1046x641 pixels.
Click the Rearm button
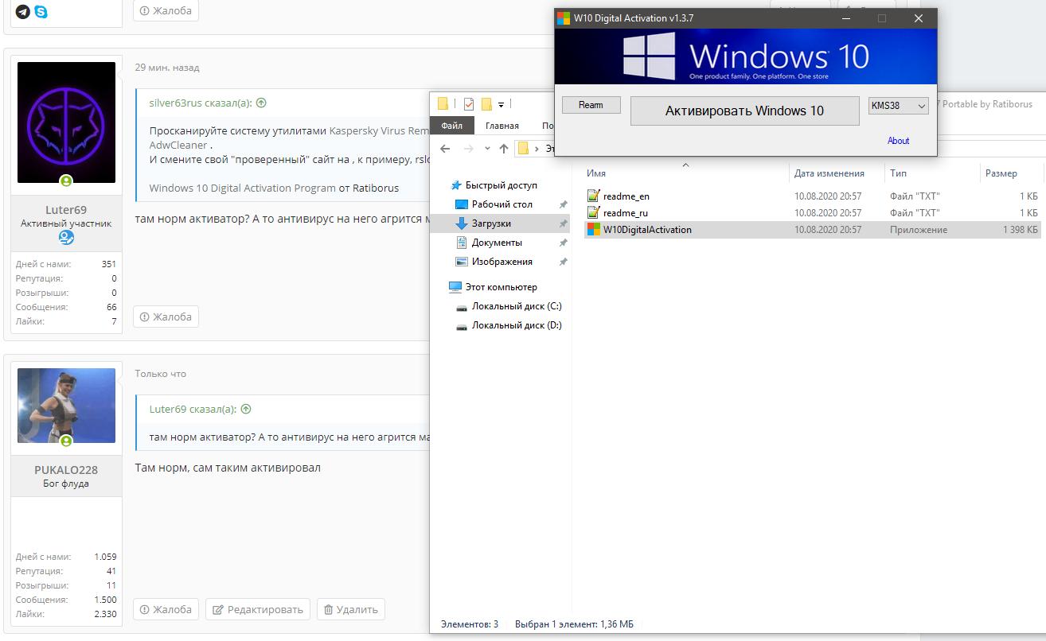pos(591,105)
